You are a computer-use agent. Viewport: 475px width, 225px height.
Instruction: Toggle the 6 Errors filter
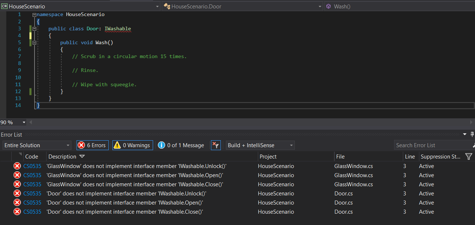92,145
